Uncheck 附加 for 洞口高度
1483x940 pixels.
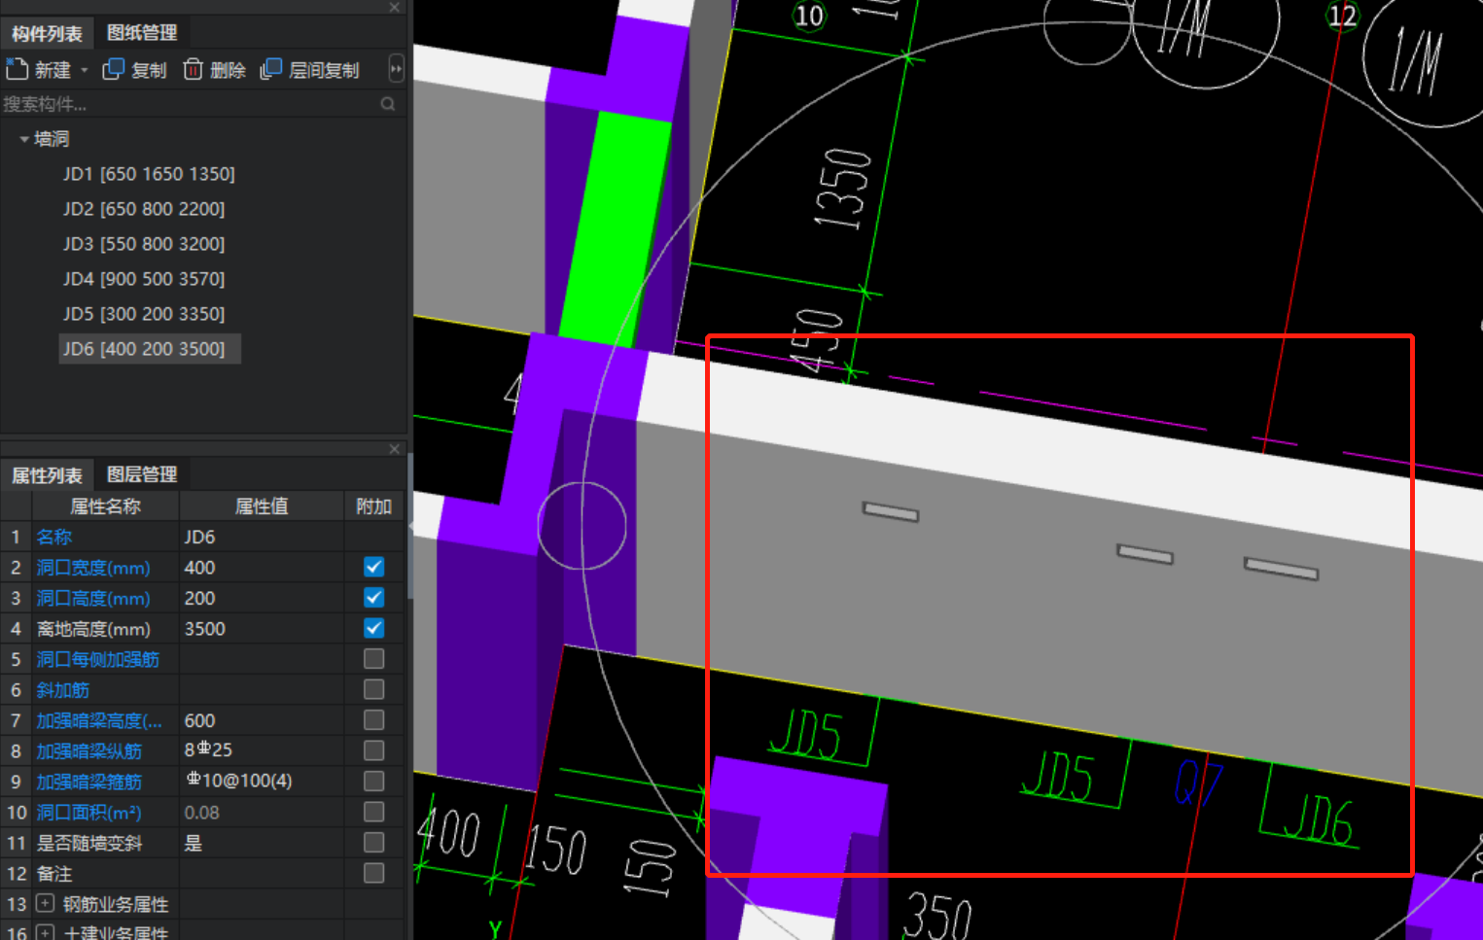(373, 598)
